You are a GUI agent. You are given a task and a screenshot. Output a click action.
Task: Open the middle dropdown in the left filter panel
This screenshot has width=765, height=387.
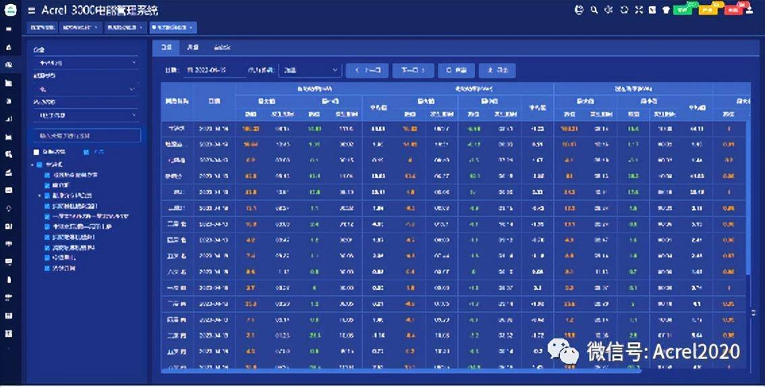86,89
